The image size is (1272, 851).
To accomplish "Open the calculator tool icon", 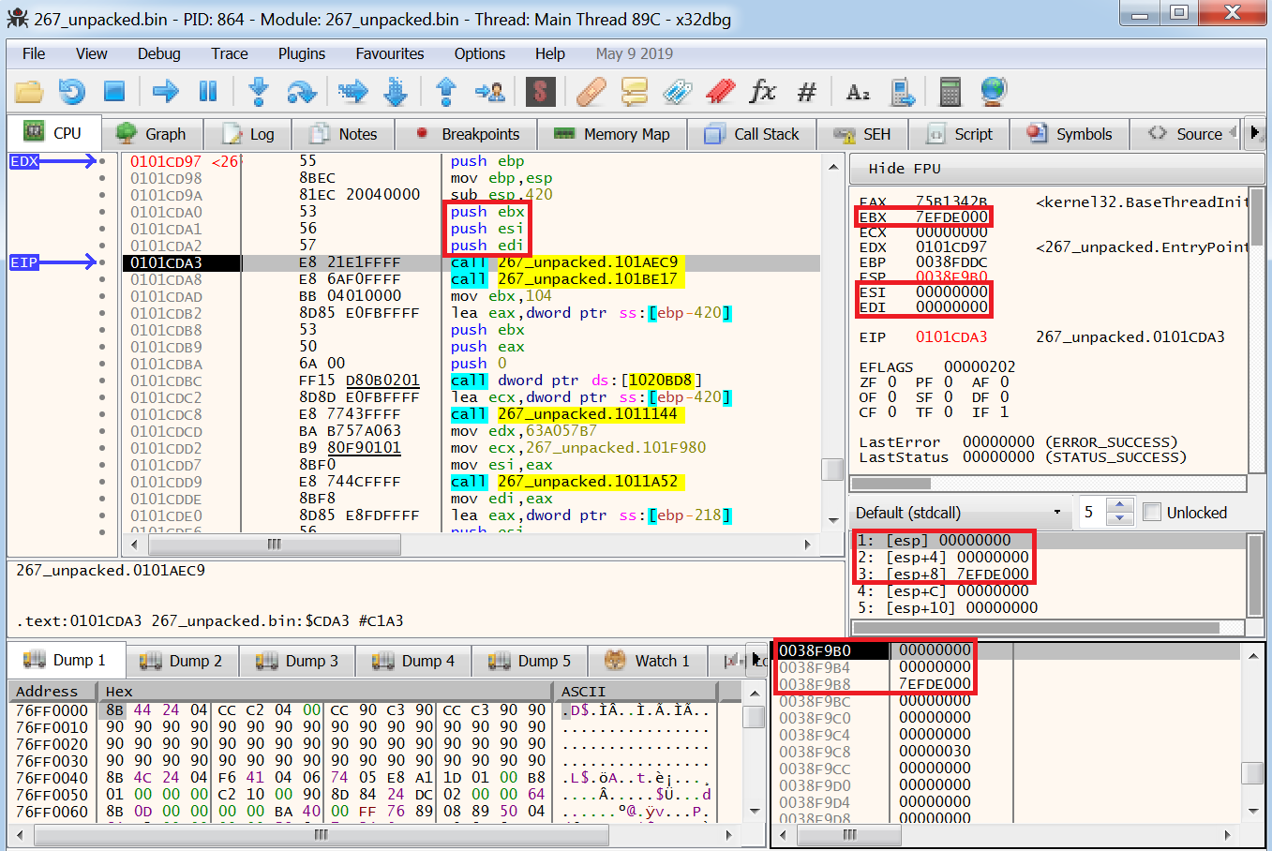I will 950,92.
